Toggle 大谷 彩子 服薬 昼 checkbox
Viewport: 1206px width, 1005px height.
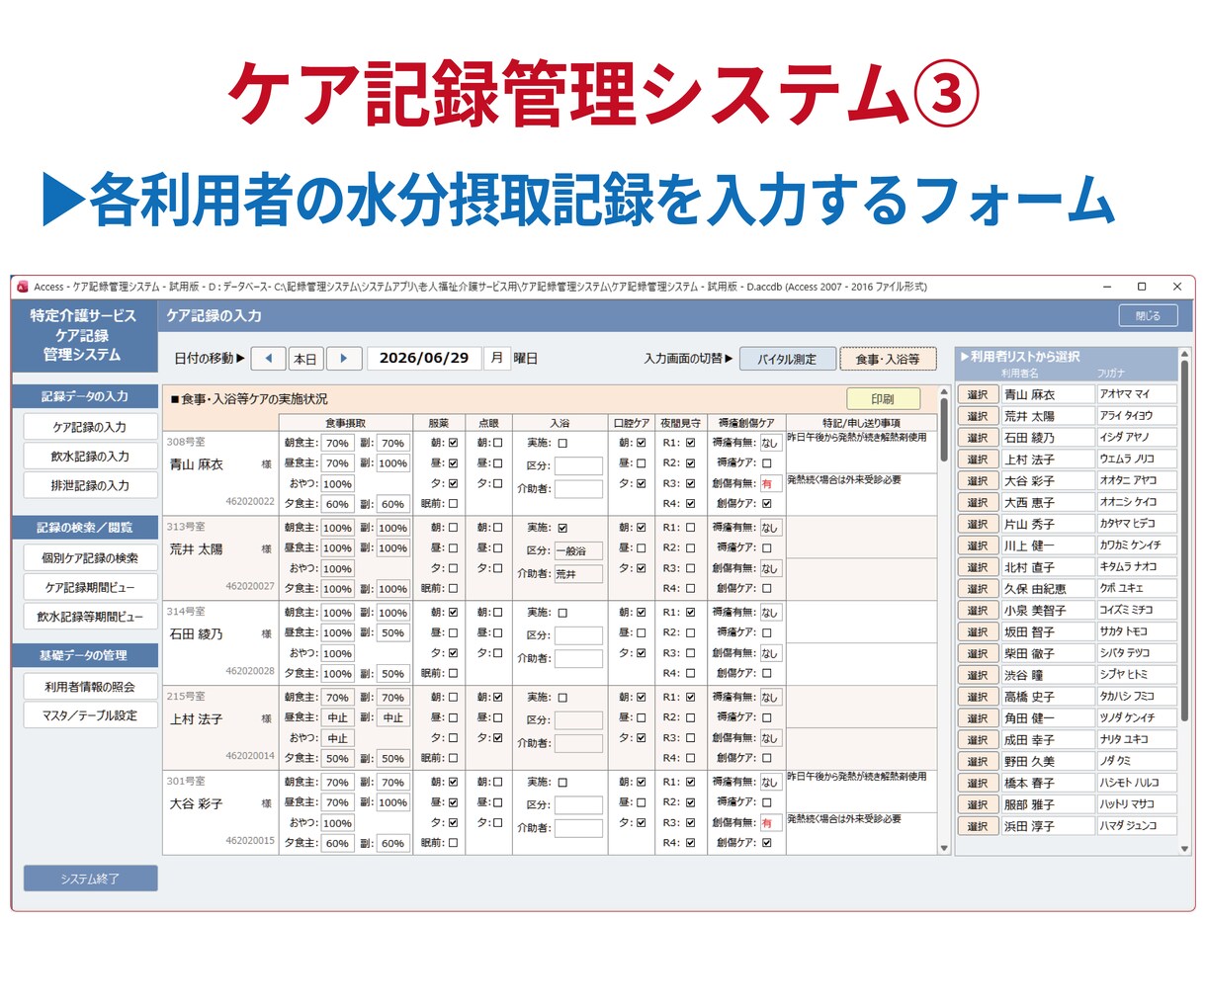(453, 802)
